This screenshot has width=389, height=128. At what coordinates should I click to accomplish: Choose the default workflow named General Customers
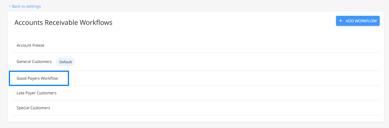[34, 61]
